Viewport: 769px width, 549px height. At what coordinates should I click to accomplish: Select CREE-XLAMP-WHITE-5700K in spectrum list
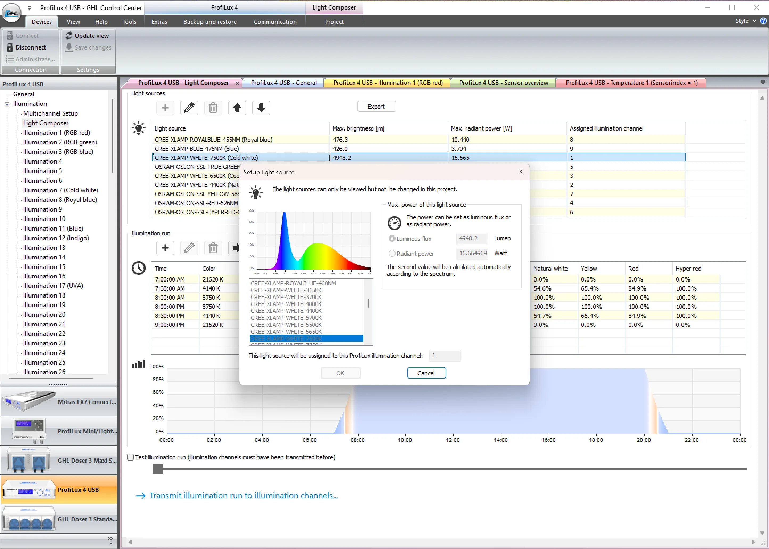pyautogui.click(x=286, y=318)
